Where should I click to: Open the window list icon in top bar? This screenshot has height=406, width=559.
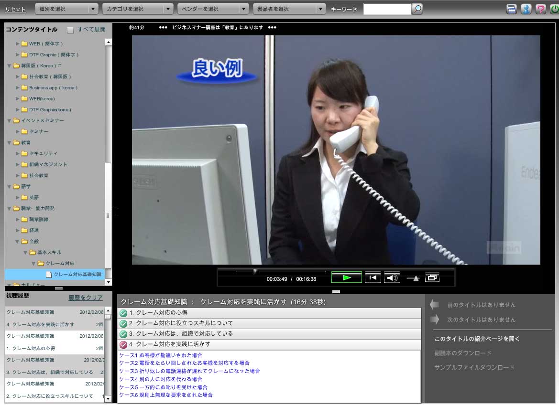click(511, 9)
